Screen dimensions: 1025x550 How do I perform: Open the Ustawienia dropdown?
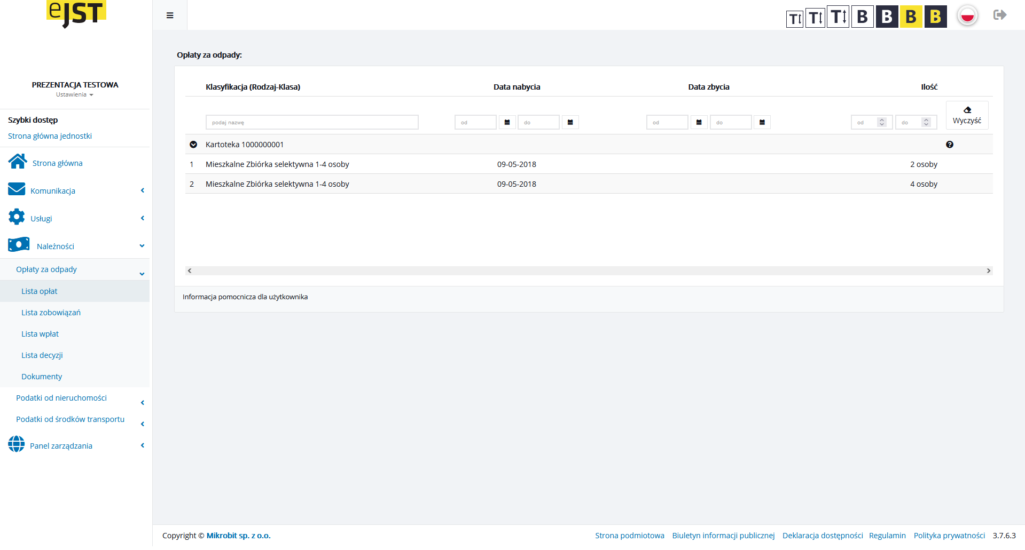[x=74, y=95]
